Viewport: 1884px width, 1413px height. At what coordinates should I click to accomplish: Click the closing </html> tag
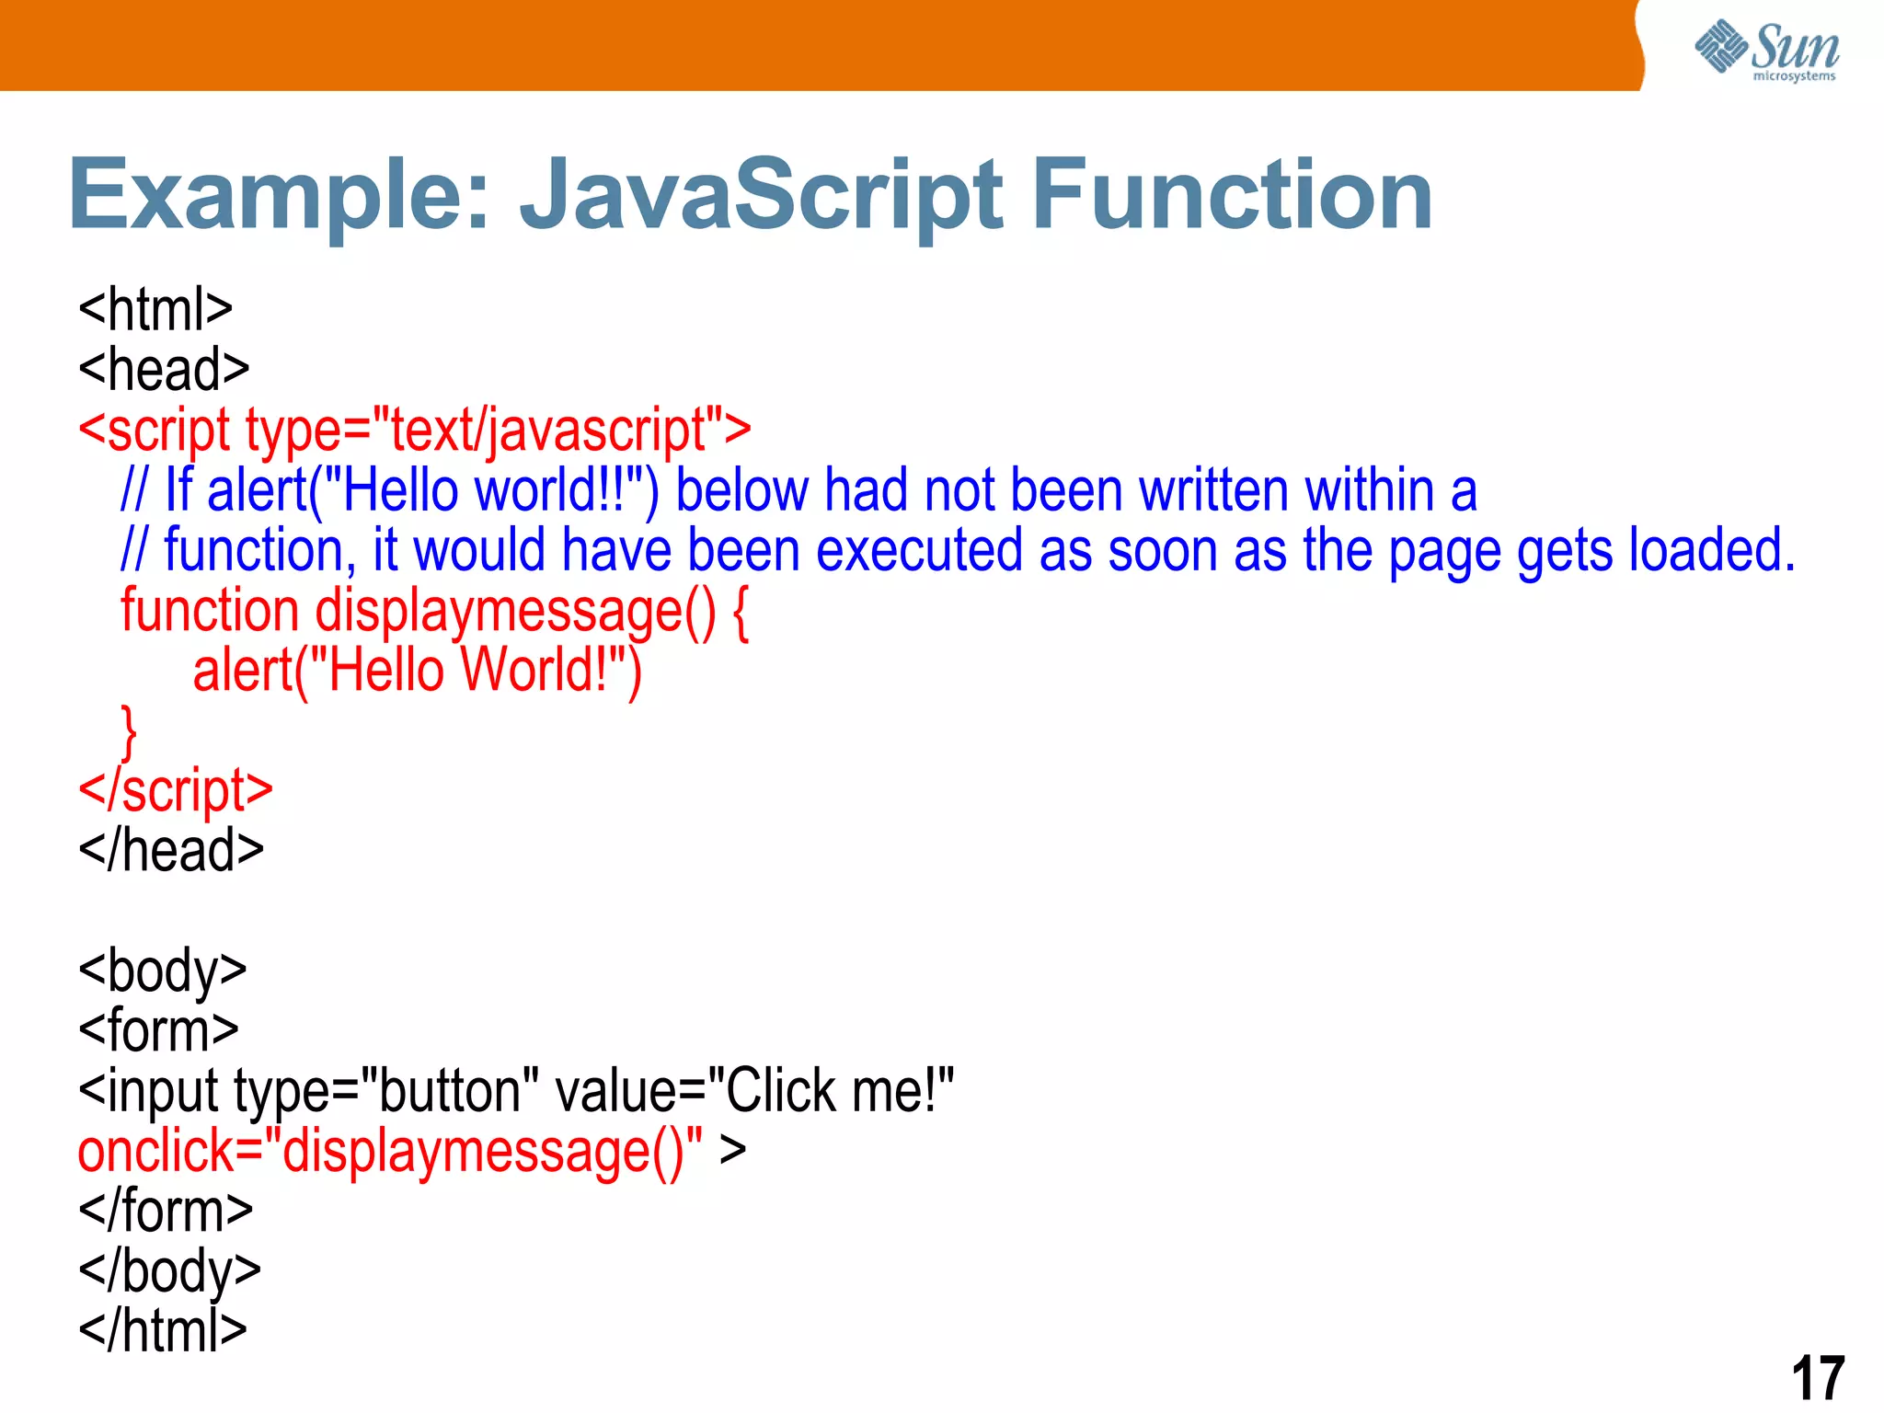pyautogui.click(x=163, y=1329)
